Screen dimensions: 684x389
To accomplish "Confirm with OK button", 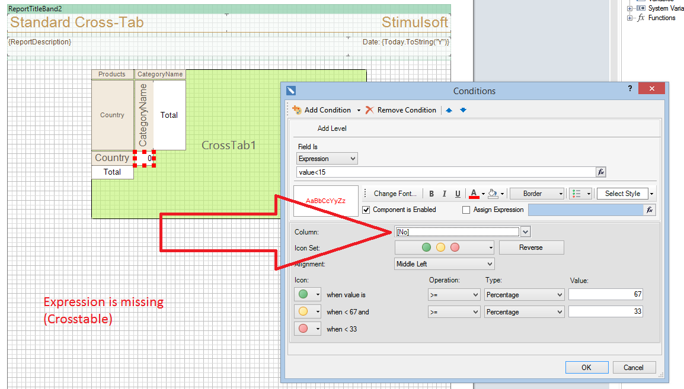I will click(x=587, y=367).
